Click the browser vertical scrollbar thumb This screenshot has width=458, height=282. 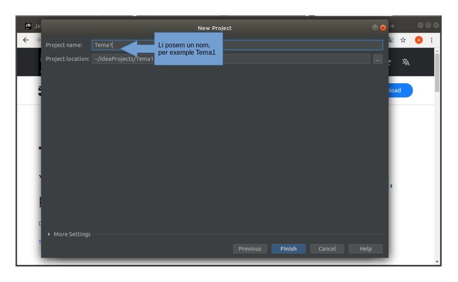tap(437, 73)
